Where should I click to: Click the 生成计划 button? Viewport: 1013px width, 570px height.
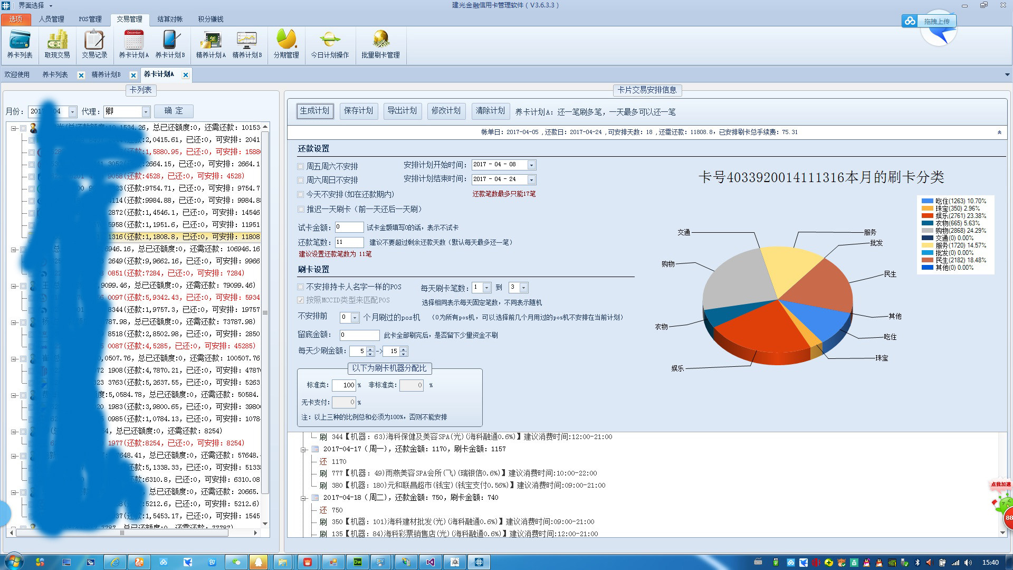point(315,111)
